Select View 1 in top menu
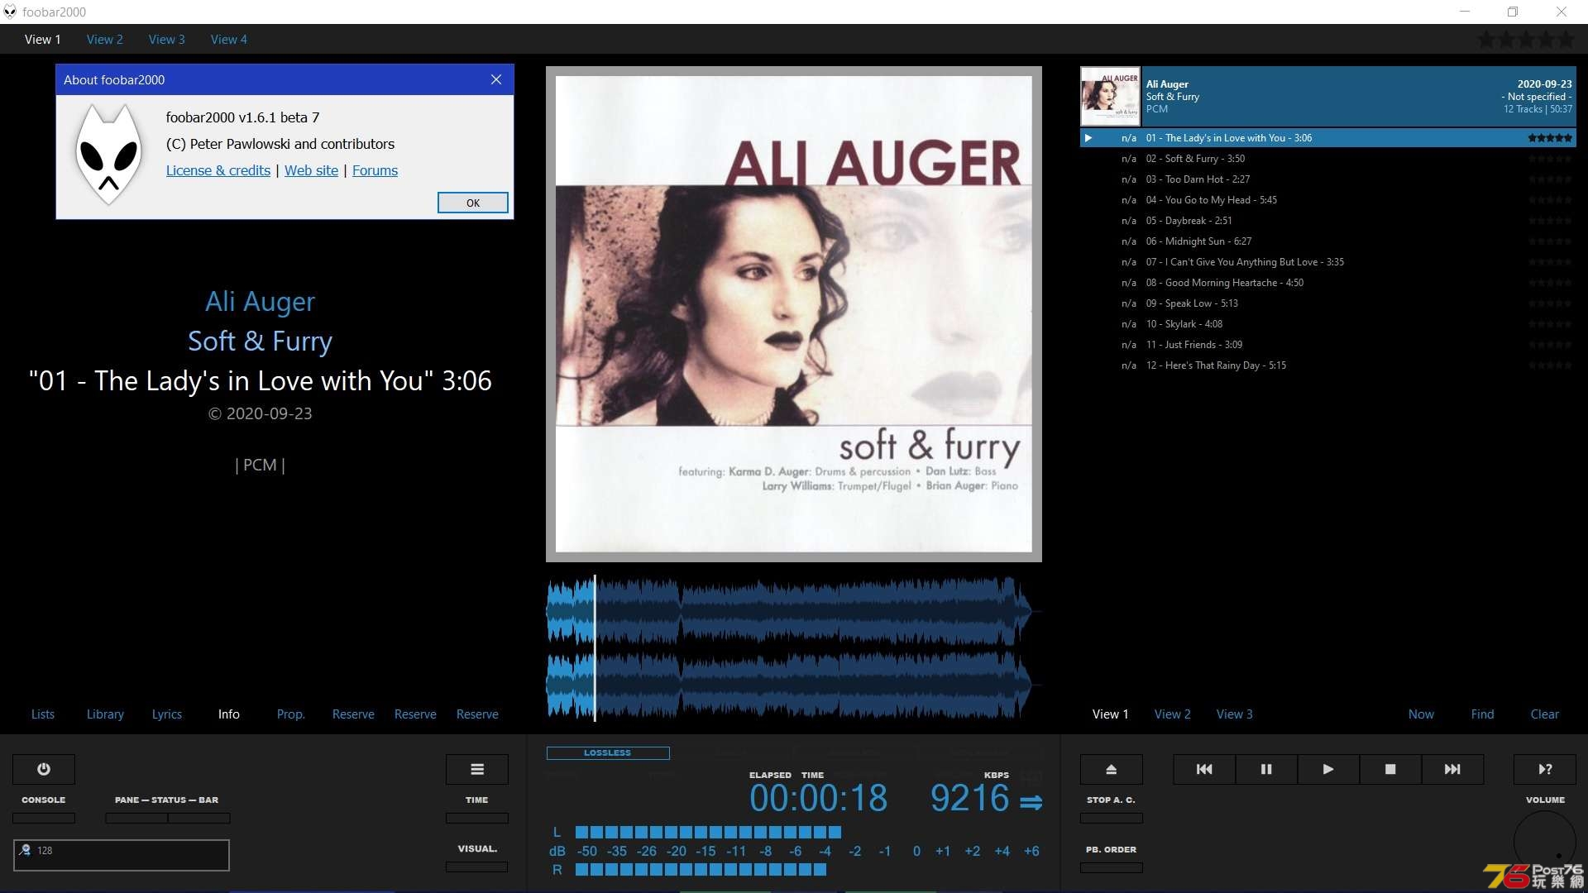Viewport: 1588px width, 893px height. click(x=42, y=39)
